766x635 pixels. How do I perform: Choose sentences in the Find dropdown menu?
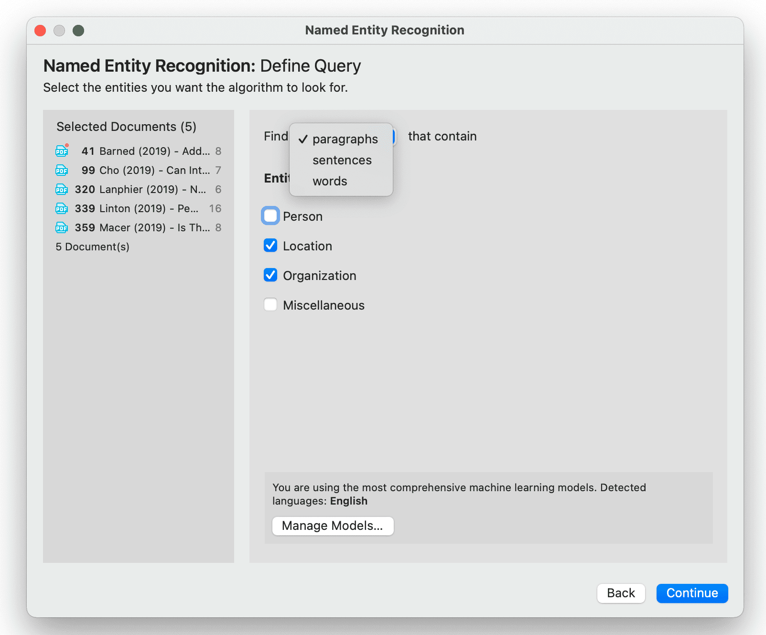click(341, 160)
